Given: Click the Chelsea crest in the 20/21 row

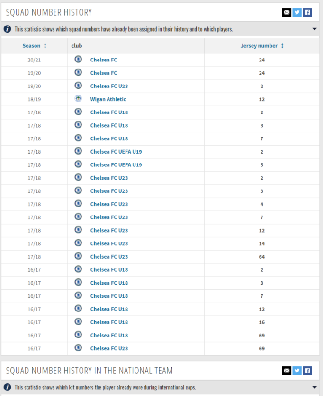Looking at the screenshot, I should [x=78, y=60].
